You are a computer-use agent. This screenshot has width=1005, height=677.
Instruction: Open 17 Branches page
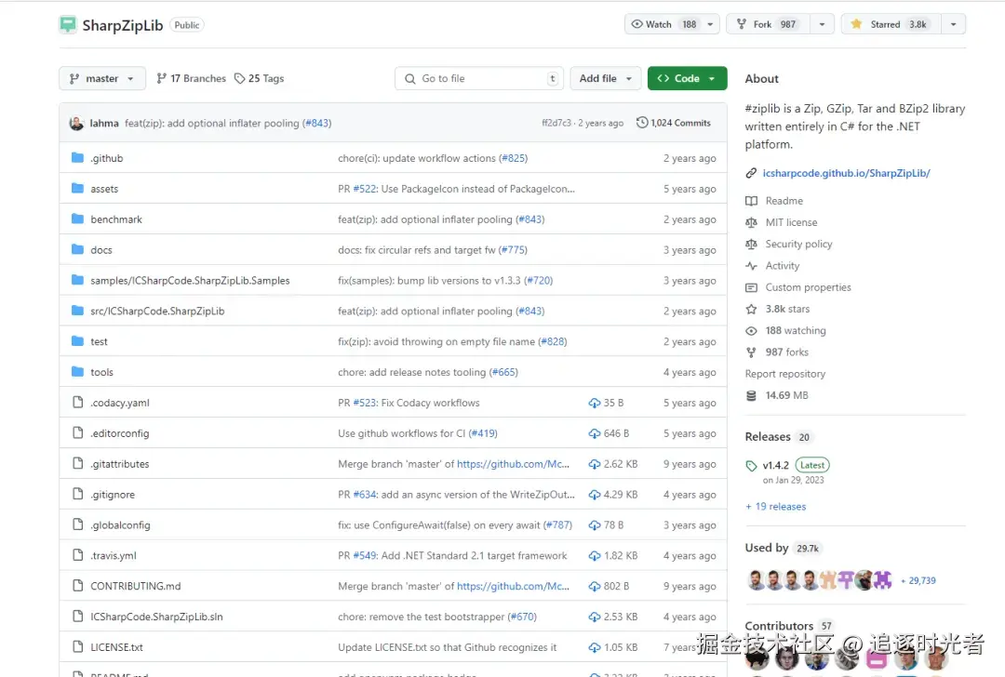coord(191,78)
